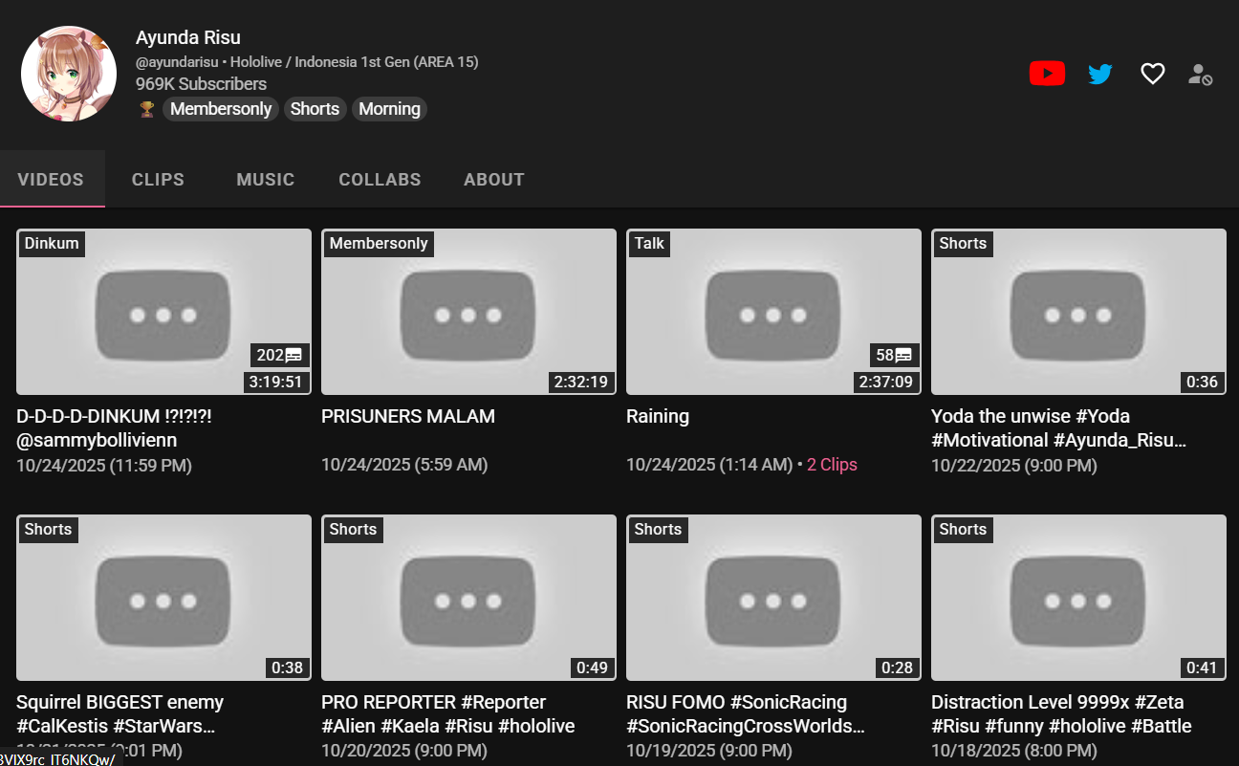The image size is (1239, 766).
Task: Open the '2 Clips' link under Raining
Action: pos(832,465)
